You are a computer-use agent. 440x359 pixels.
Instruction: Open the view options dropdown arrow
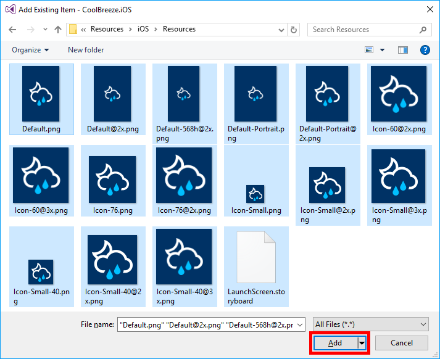tap(383, 50)
